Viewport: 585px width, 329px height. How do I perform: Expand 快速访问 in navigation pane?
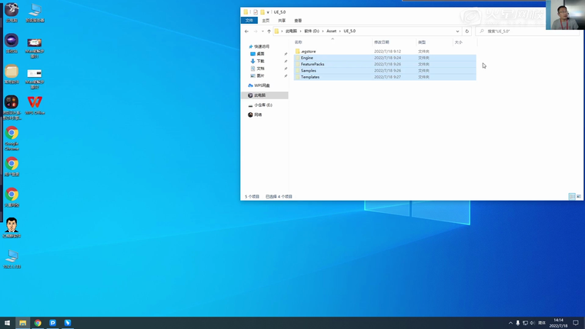coord(245,46)
